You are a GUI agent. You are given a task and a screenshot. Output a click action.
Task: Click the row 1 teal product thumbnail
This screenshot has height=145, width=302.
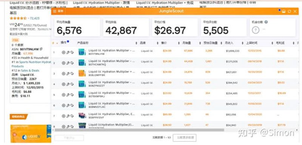coord(82,52)
